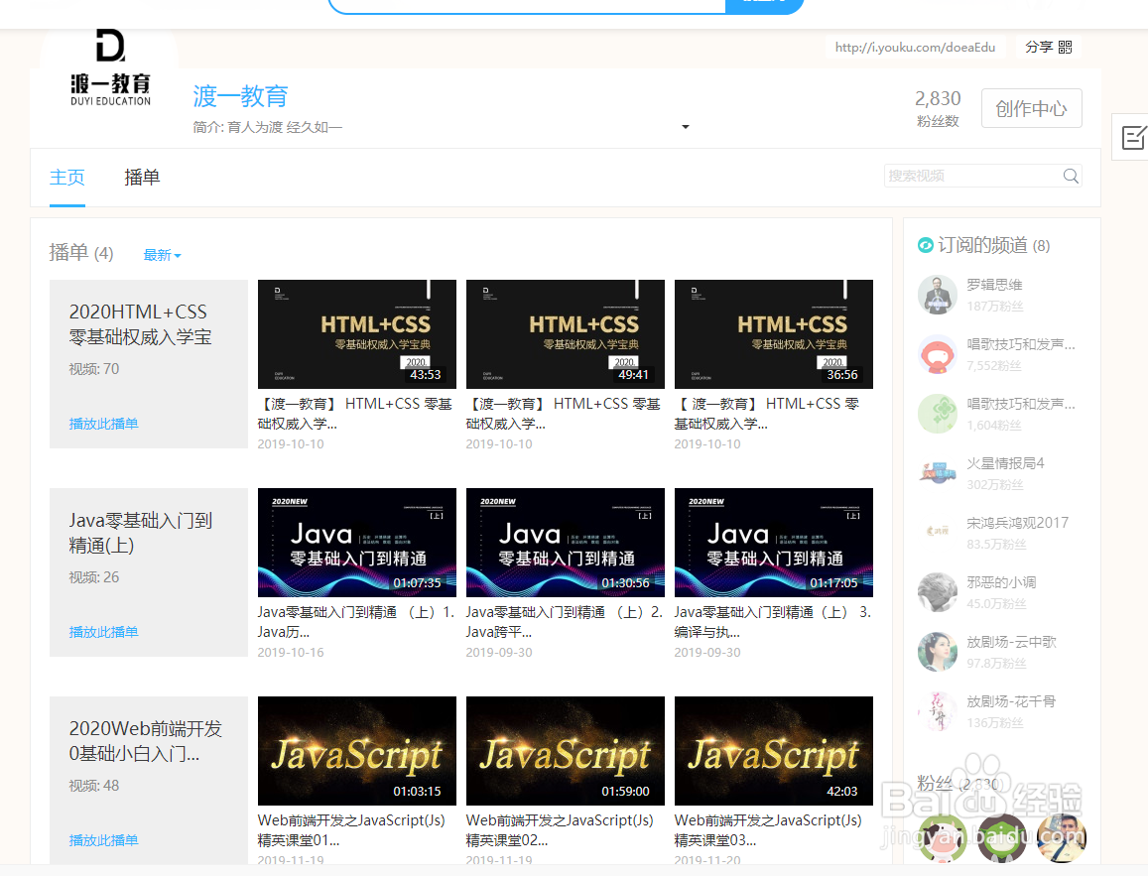Open the first HTML+CSS video thumbnail

click(356, 334)
